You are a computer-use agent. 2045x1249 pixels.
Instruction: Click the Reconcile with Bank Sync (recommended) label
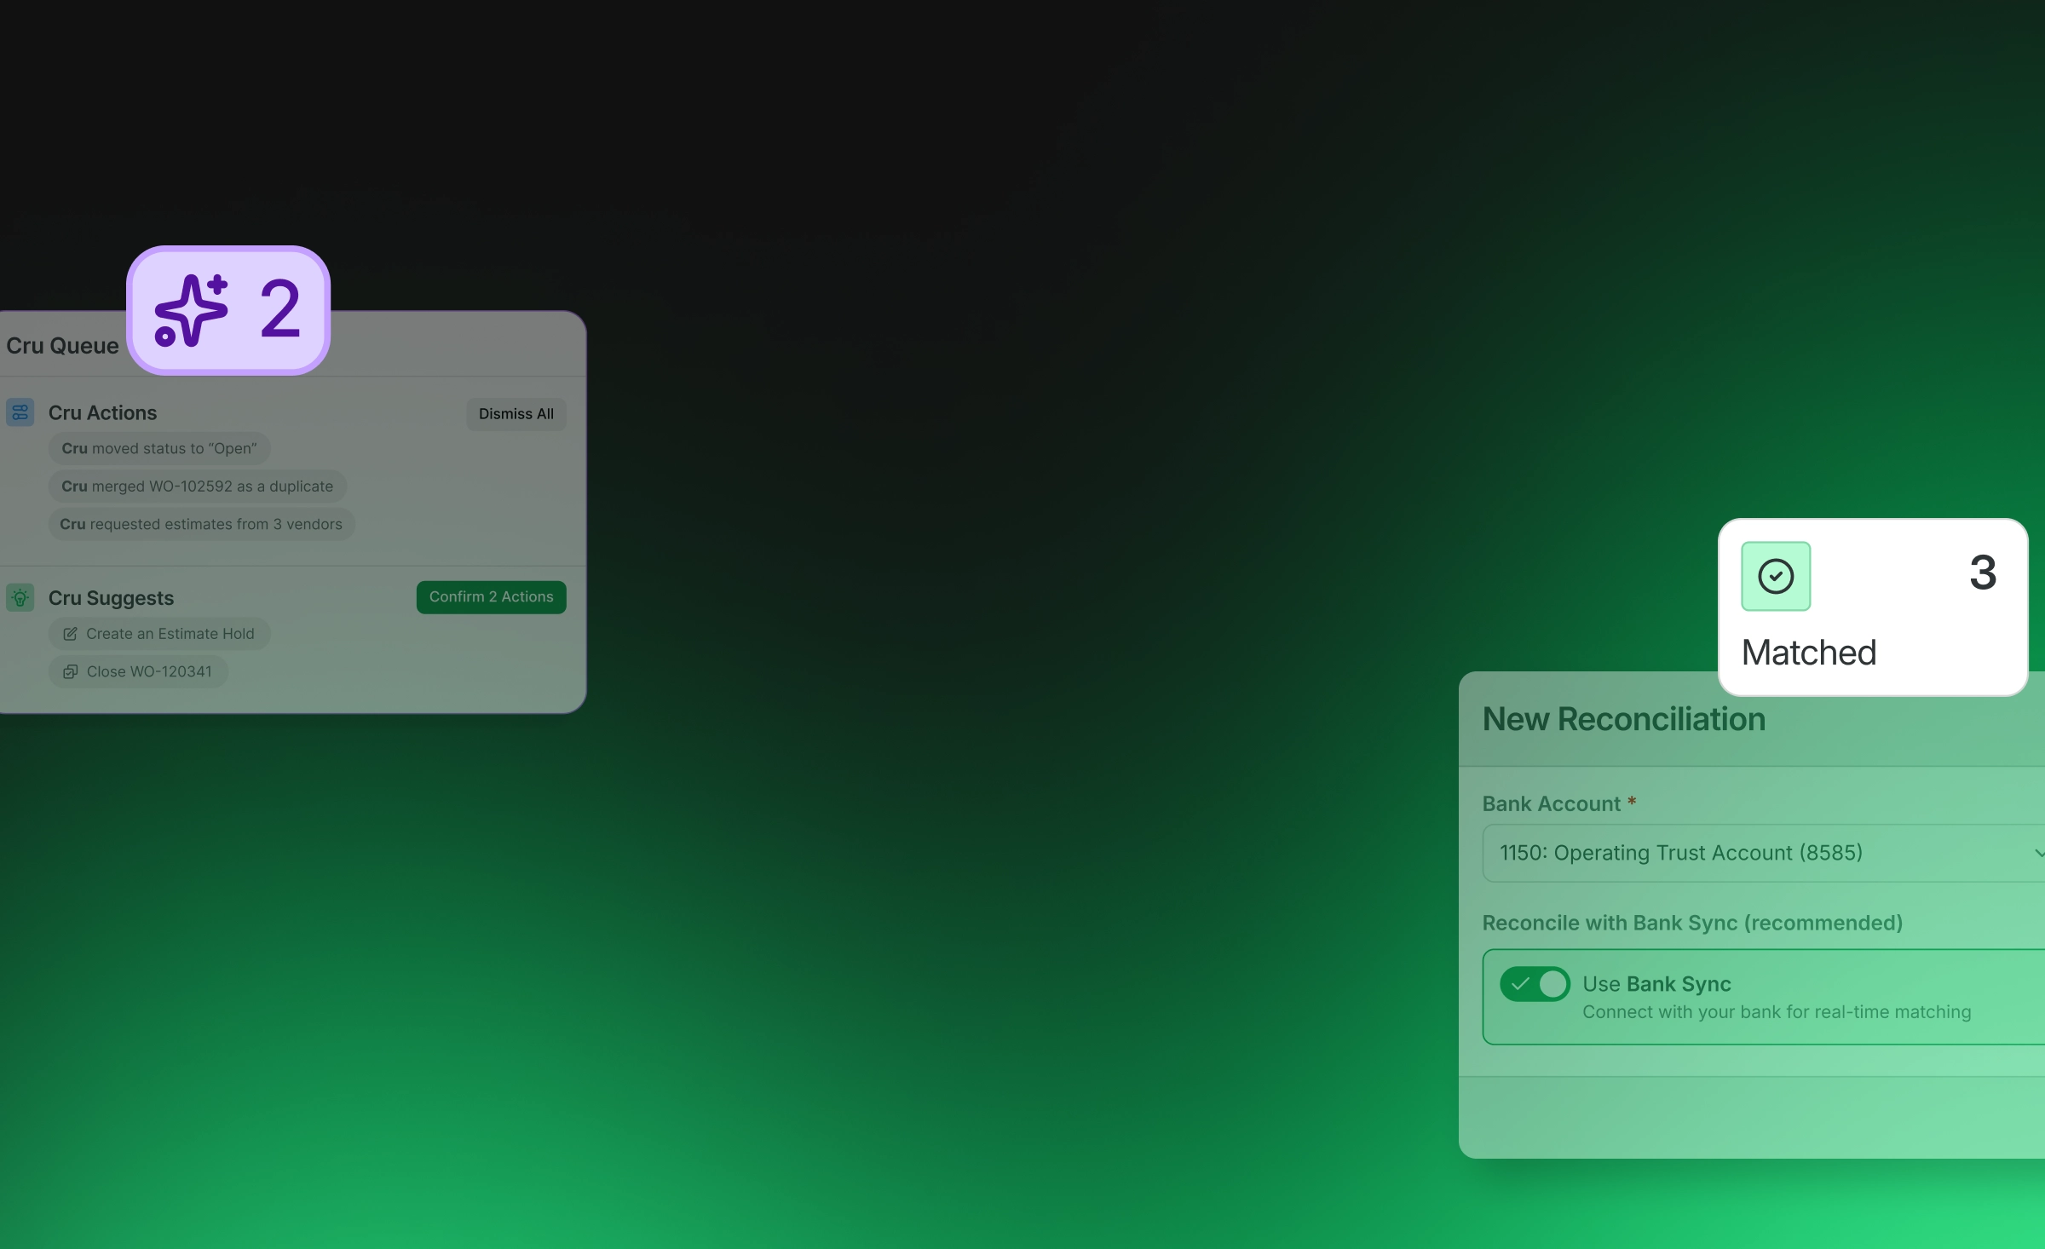coord(1692,923)
